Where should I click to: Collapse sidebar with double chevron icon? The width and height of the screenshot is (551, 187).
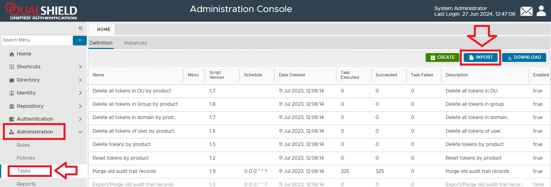pos(80,28)
